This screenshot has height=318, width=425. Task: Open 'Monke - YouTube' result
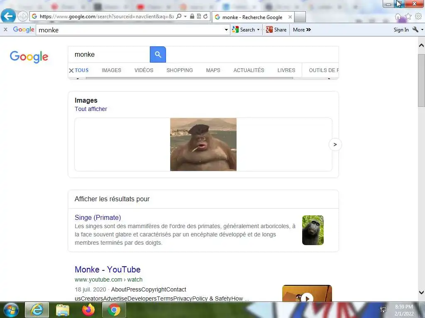(107, 269)
